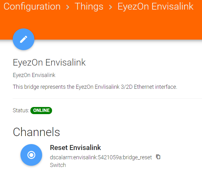Click the Reset Envisalink channel circle icon

coord(31,155)
